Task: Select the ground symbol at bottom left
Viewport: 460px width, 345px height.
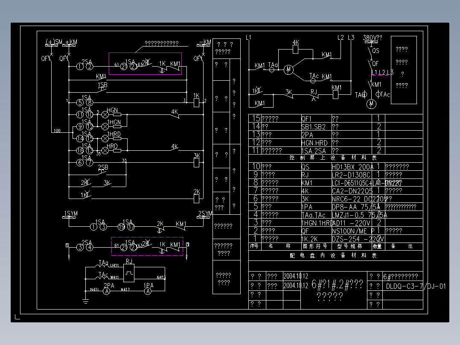Action: 85,301
